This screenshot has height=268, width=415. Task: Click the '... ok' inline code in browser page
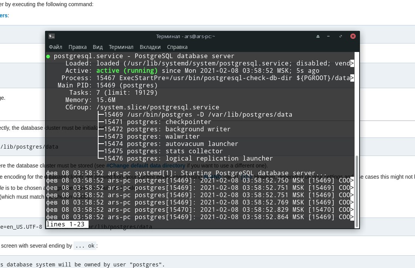coord(85,246)
